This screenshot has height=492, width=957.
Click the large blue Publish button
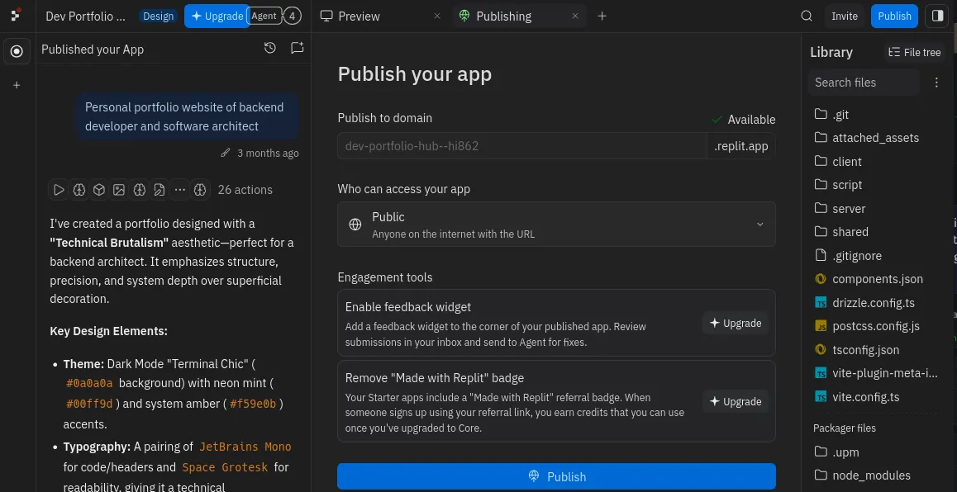click(556, 476)
